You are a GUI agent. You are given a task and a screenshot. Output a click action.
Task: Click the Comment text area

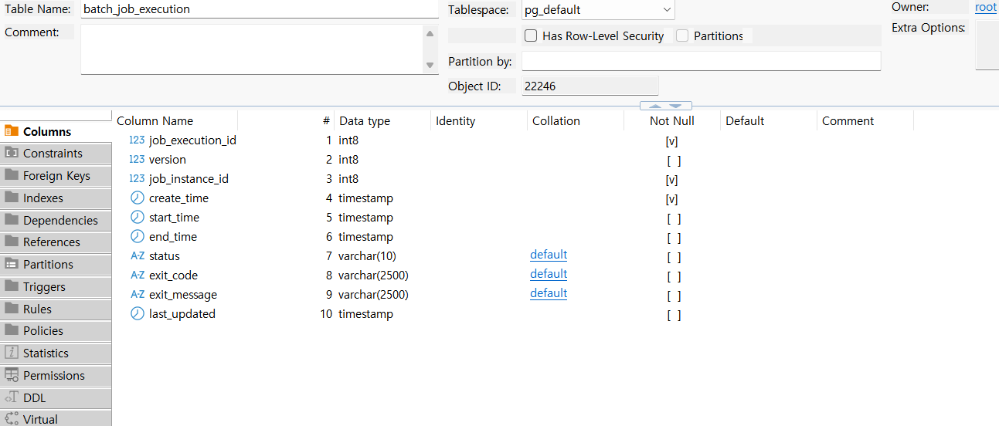click(253, 49)
